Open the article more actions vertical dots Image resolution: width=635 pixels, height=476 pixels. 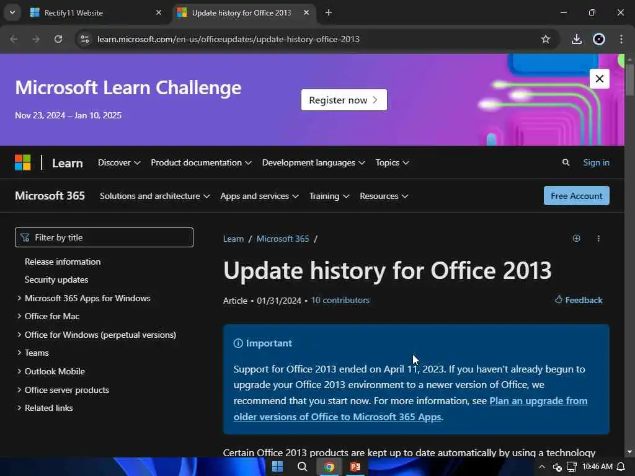coord(598,239)
